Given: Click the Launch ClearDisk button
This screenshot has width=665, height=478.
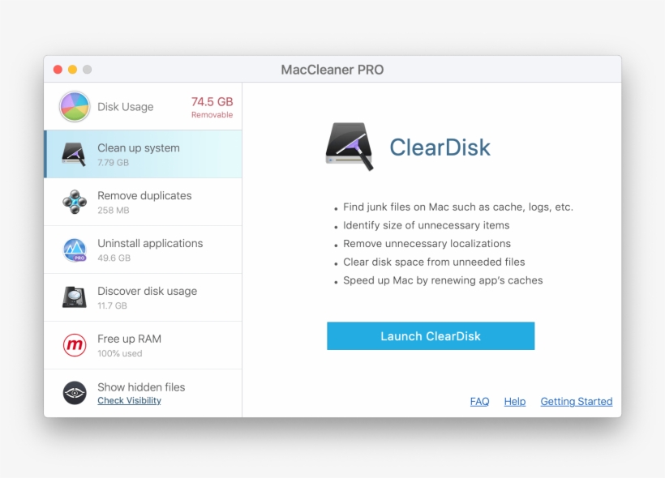Looking at the screenshot, I should tap(431, 336).
